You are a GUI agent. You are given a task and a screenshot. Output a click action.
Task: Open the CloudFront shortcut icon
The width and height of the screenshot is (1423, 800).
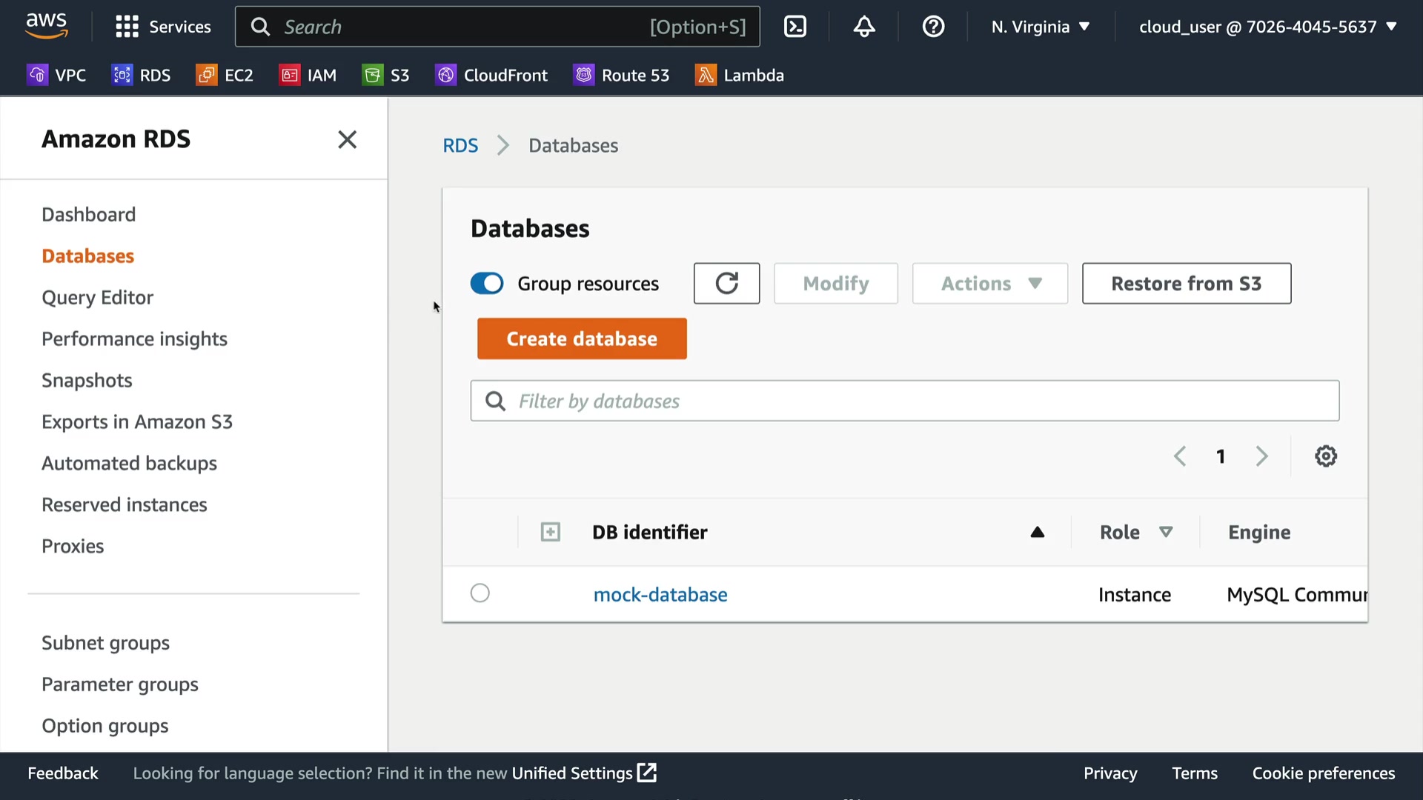(x=445, y=75)
